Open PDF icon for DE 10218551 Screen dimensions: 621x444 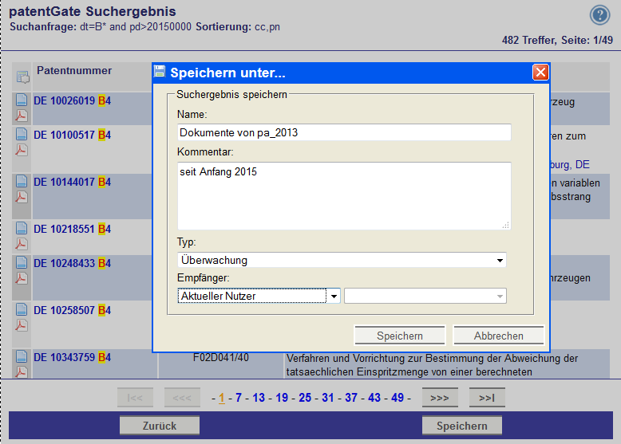point(22,244)
